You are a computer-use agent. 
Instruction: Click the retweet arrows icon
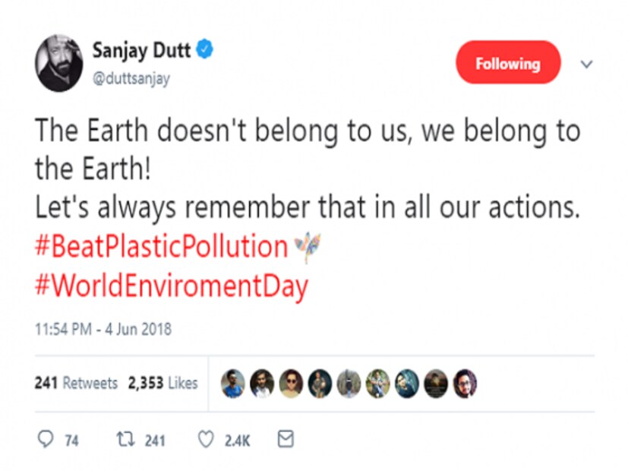pyautogui.click(x=122, y=440)
